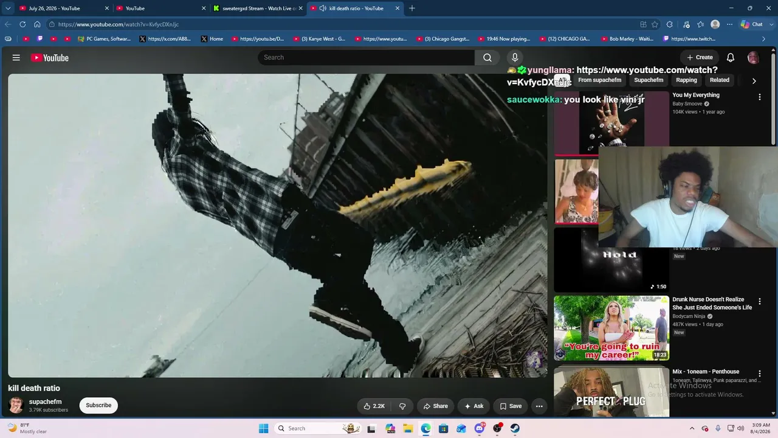
Task: Open Steam from the taskbar
Action: click(x=515, y=428)
